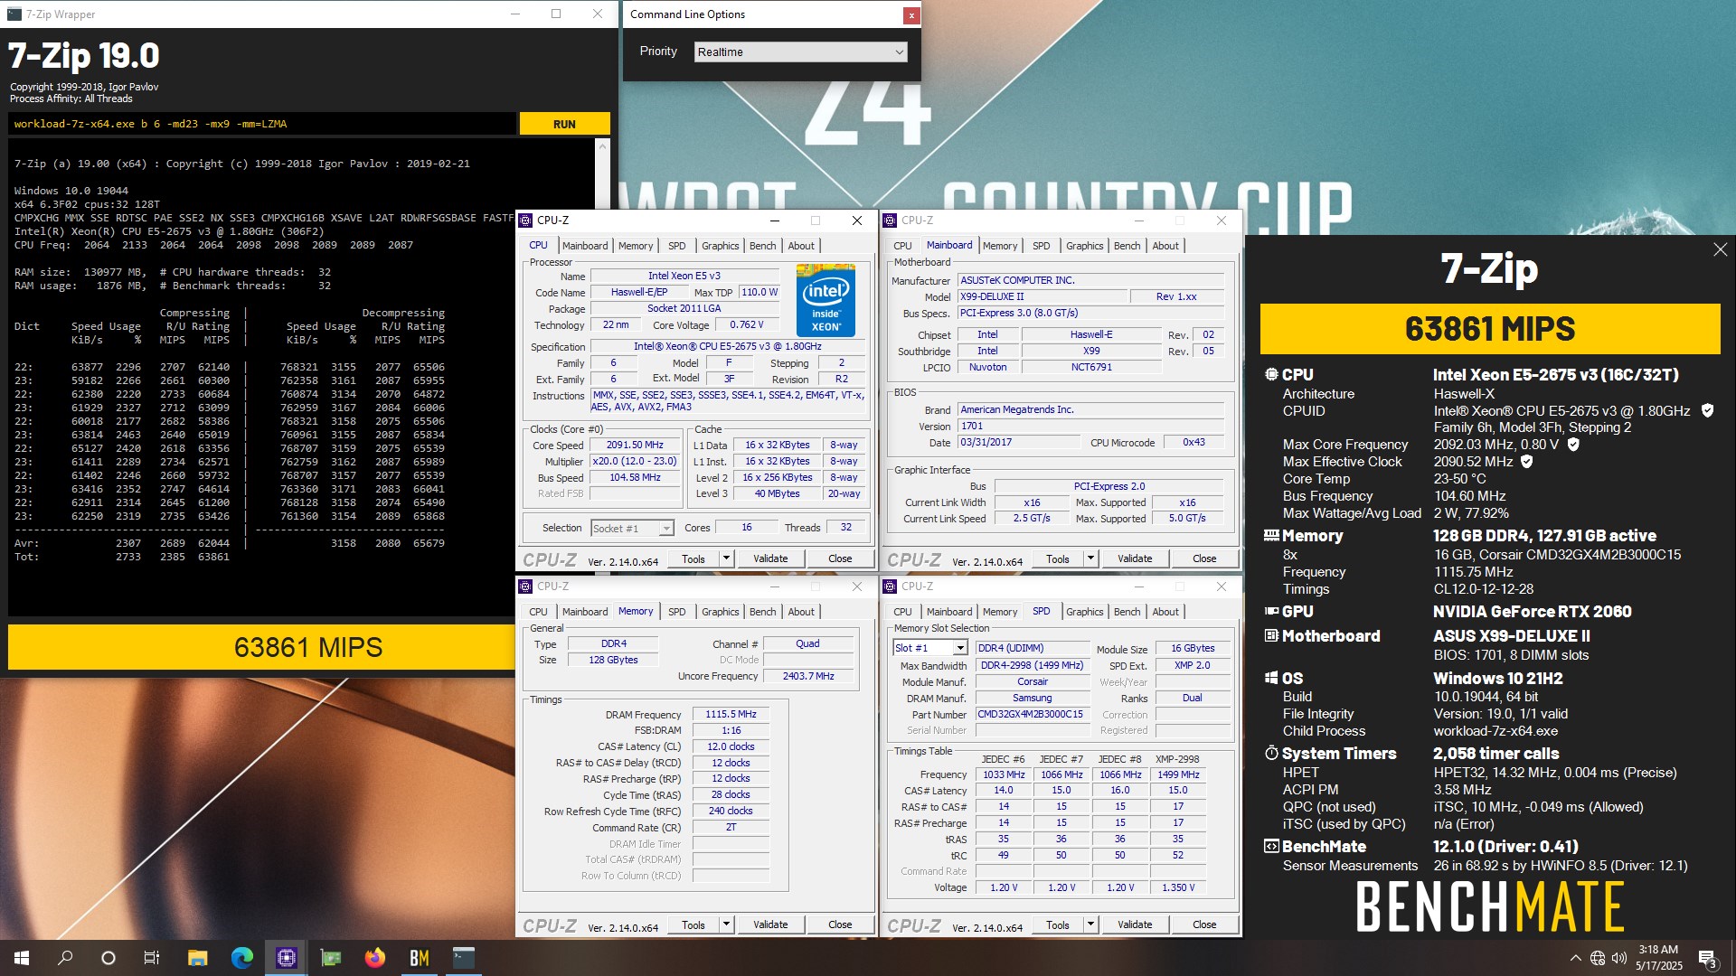Image resolution: width=1736 pixels, height=976 pixels.
Task: Close the Command Line Options dialog
Action: pyautogui.click(x=911, y=14)
